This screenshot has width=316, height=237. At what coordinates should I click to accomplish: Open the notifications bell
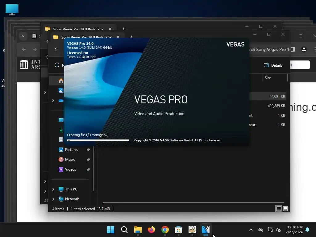pos(308,230)
